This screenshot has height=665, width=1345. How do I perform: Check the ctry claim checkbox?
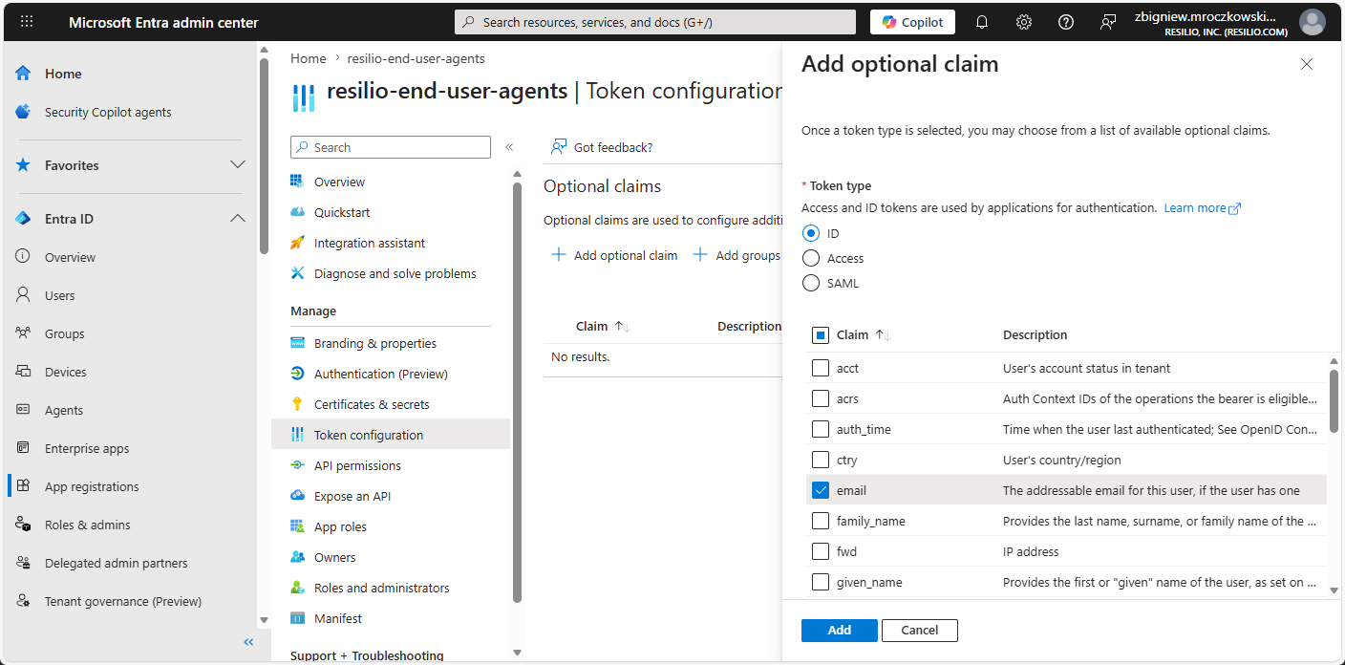820,460
